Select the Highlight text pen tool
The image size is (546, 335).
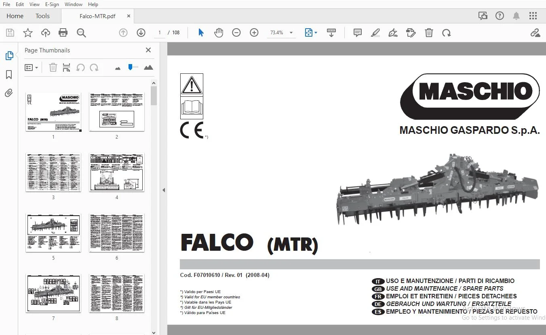(375, 33)
